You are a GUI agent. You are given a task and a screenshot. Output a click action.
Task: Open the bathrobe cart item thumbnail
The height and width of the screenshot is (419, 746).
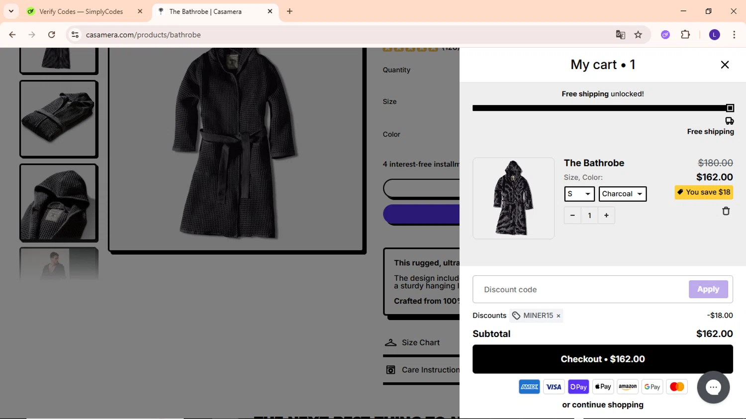click(x=513, y=198)
